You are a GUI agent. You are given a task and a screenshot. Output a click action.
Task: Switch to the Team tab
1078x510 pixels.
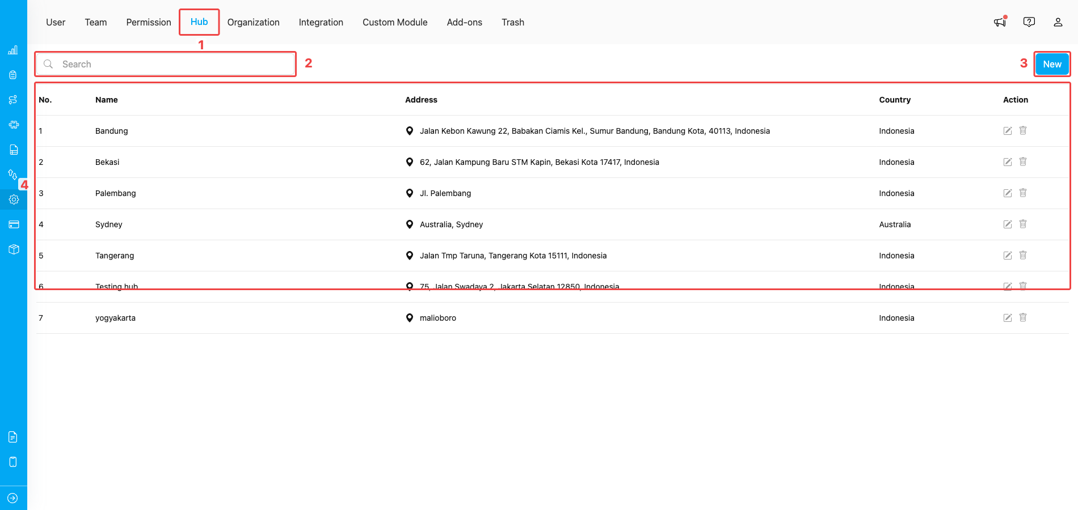tap(96, 22)
